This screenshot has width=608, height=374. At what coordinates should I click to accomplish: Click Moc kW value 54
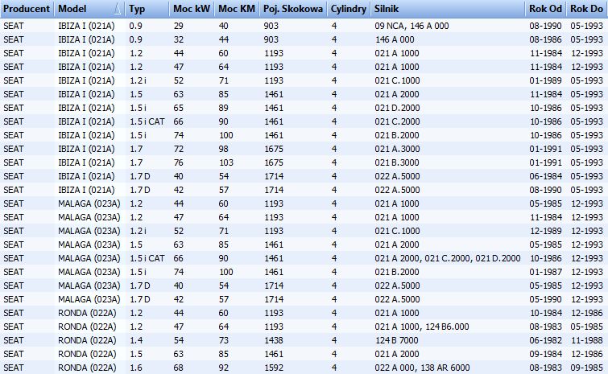(178, 340)
